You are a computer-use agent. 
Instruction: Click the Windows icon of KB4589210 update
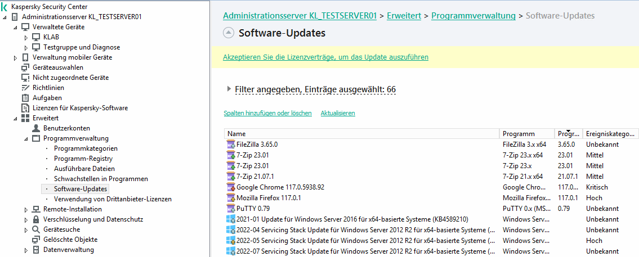(231, 219)
